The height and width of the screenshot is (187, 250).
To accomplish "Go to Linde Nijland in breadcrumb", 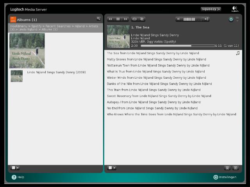I will click(x=28, y=30).
